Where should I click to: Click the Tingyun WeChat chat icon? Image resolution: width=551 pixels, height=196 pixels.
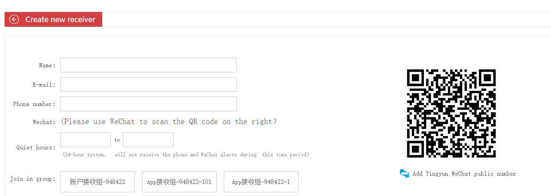(x=404, y=173)
